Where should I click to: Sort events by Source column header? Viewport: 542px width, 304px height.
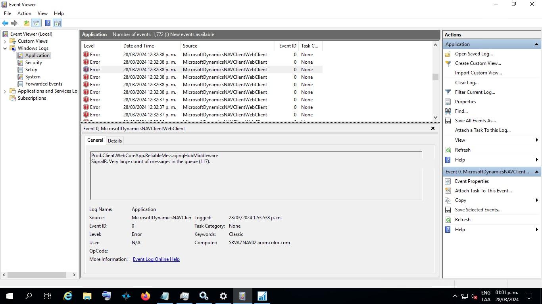(x=227, y=46)
